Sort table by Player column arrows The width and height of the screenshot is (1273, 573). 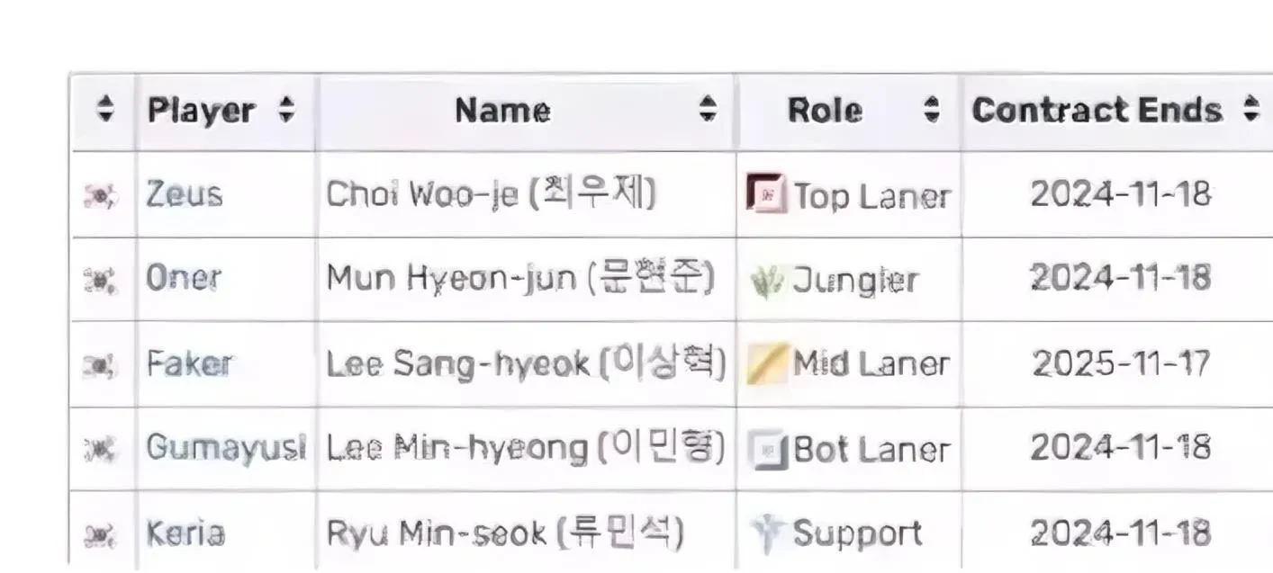[x=286, y=111]
